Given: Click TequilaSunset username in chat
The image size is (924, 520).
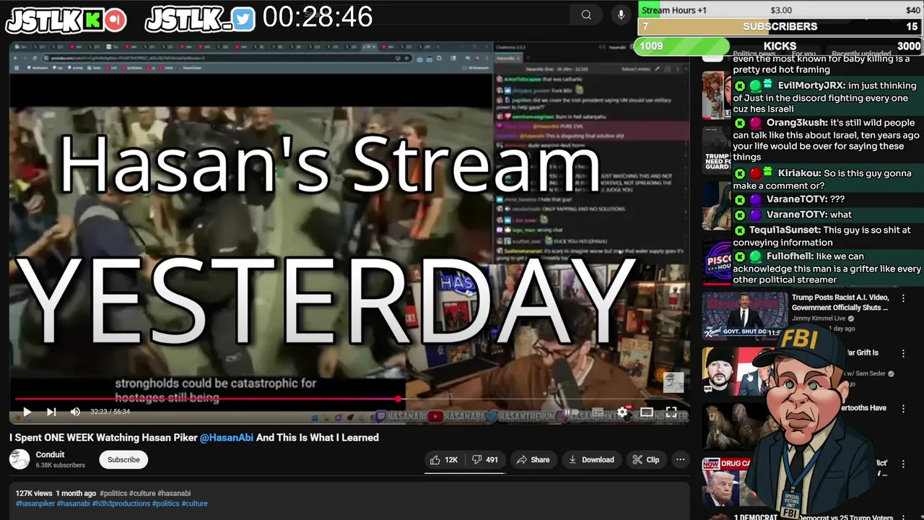Looking at the screenshot, I should click(x=785, y=230).
